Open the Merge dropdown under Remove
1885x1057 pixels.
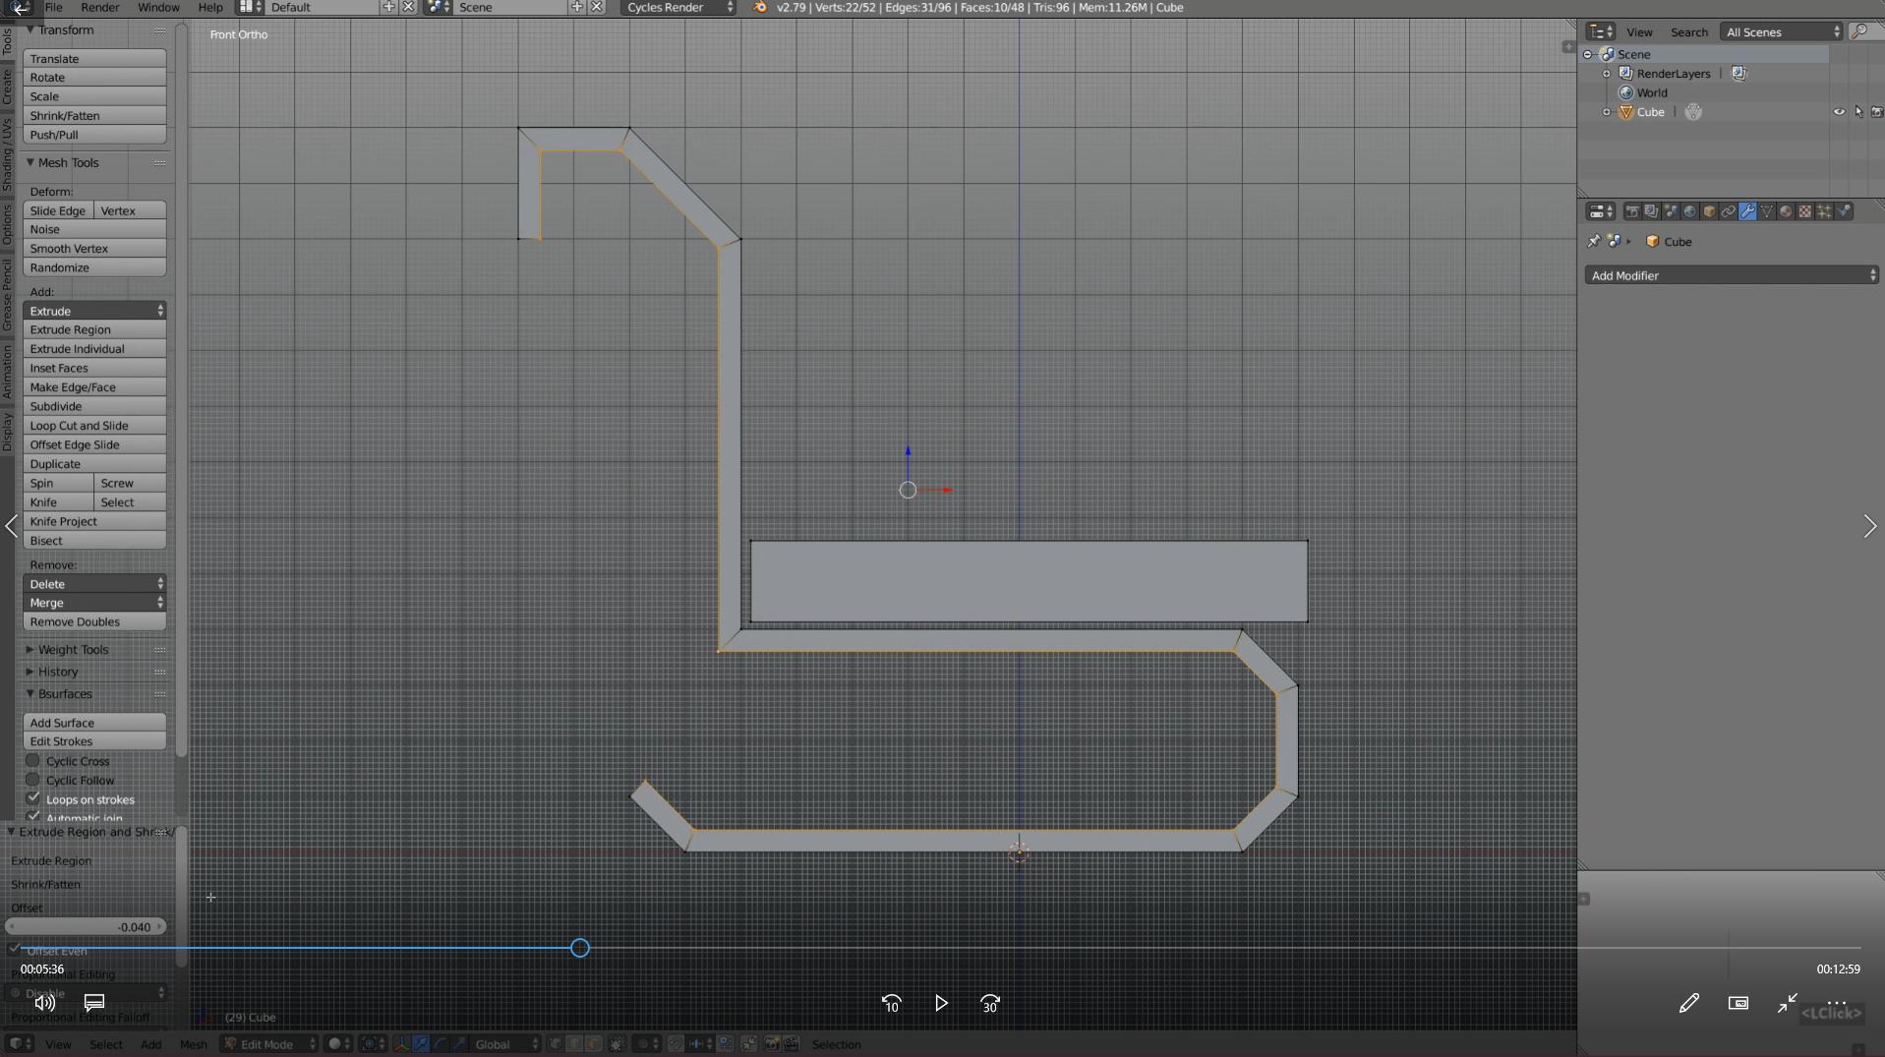click(94, 603)
